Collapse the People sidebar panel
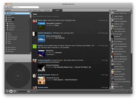Image resolution: width=137 pixels, height=100 pixels. [x=110, y=10]
